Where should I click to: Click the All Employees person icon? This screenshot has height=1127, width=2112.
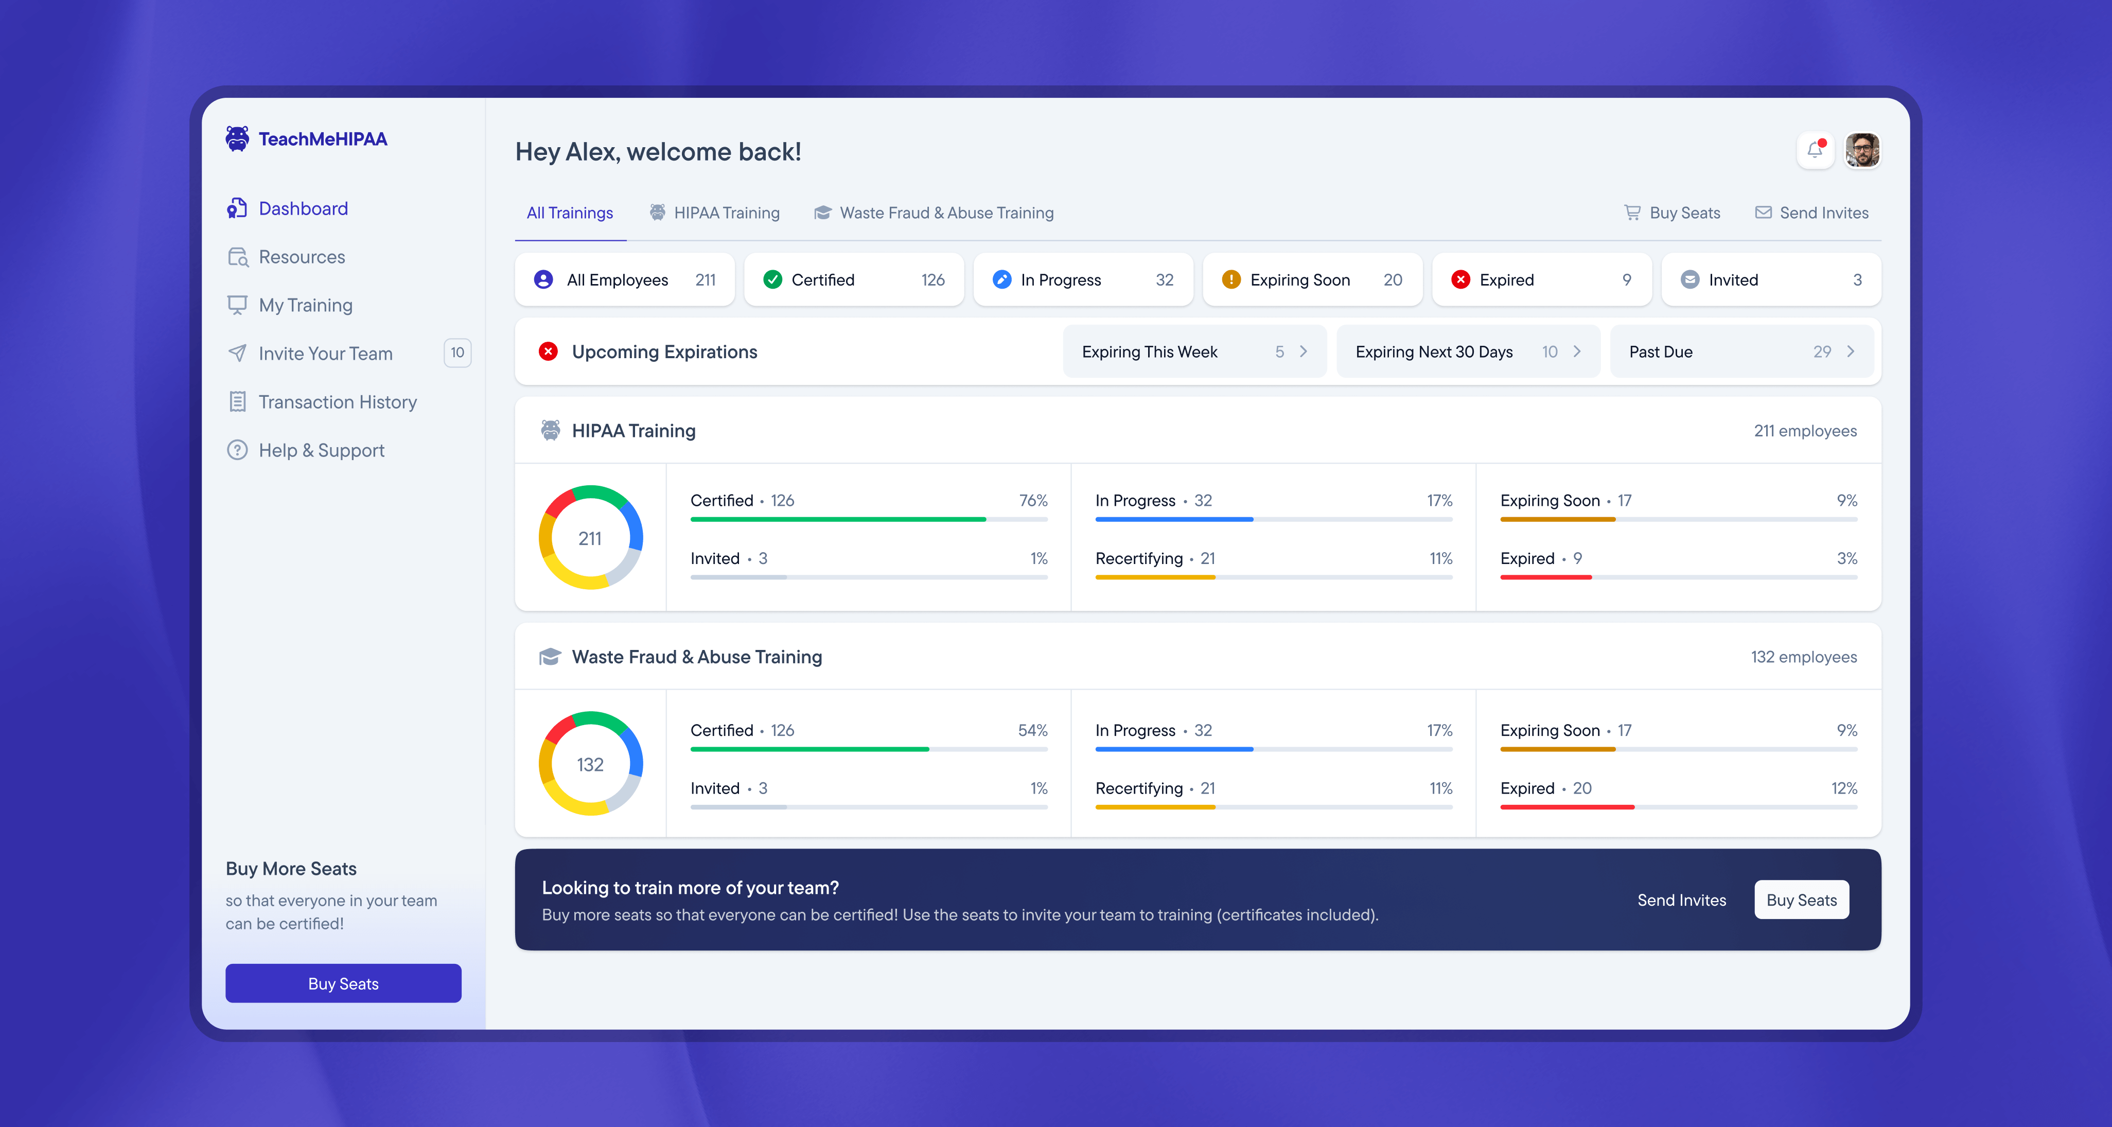[x=543, y=279]
